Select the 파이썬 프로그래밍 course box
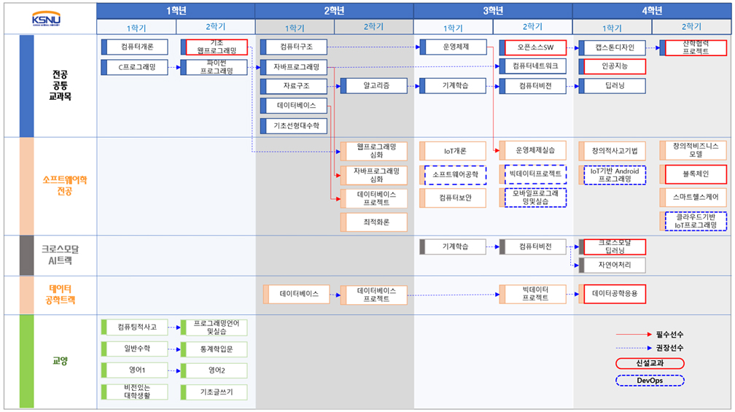This screenshot has width=735, height=412. (214, 67)
